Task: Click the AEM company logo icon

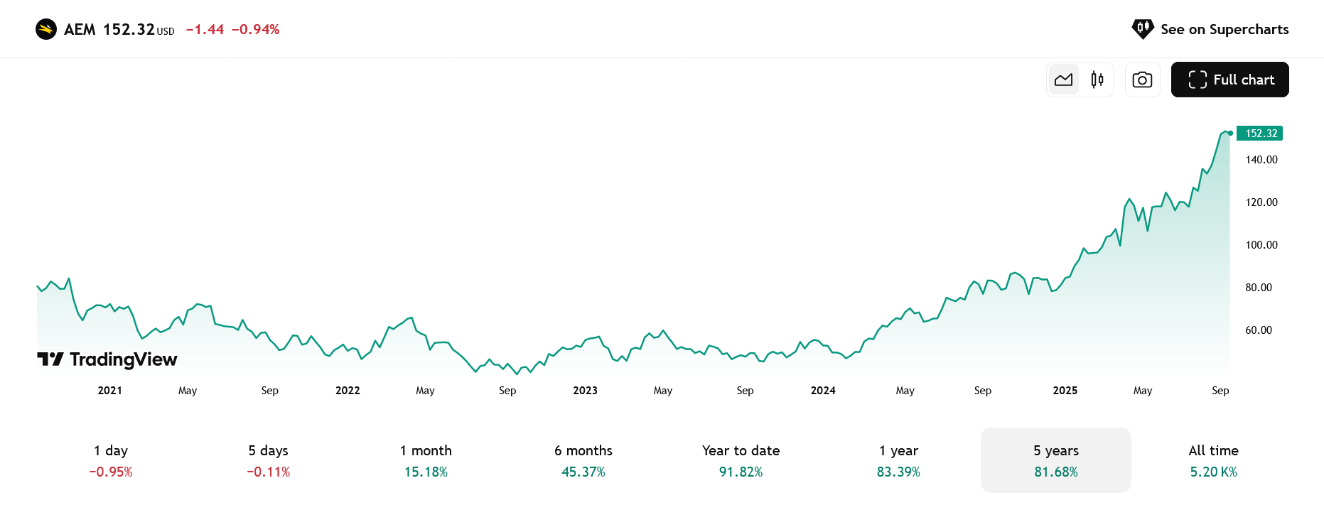Action: coord(46,29)
